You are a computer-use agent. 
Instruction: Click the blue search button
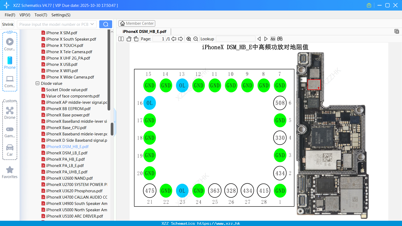click(106, 24)
